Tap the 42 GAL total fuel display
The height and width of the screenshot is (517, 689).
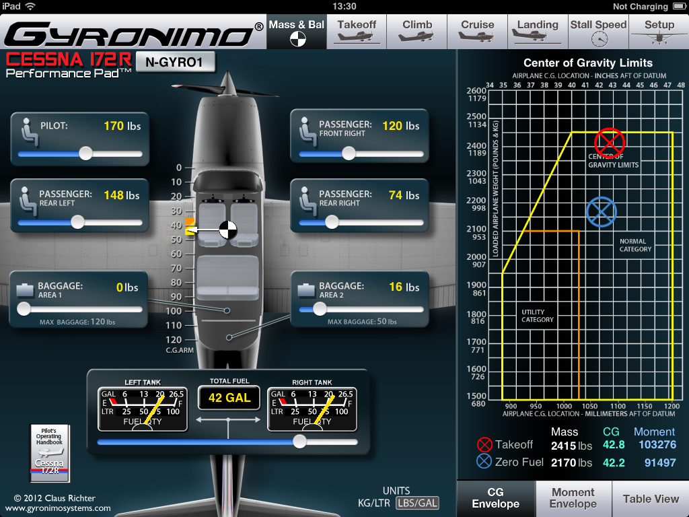[229, 398]
